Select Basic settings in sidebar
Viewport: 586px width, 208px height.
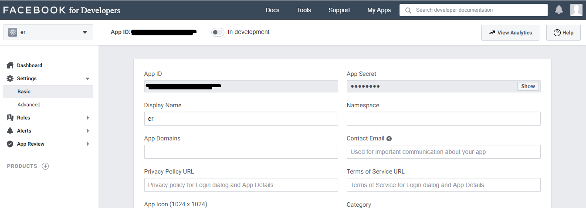click(x=48, y=92)
